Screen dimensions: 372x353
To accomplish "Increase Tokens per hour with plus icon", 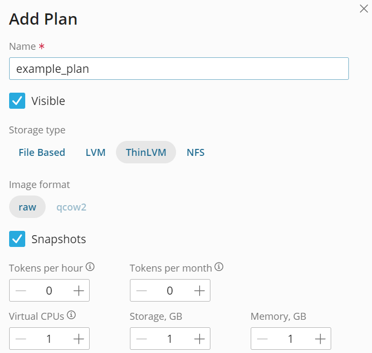I will click(x=78, y=291).
